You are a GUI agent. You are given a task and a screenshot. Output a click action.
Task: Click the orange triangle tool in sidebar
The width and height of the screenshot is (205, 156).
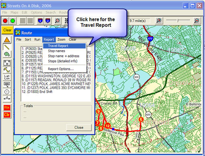pyautogui.click(x=7, y=40)
